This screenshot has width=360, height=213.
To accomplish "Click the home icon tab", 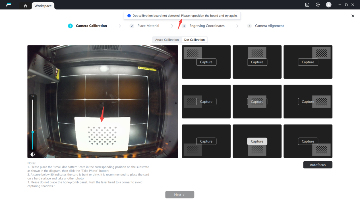I will pos(25,6).
